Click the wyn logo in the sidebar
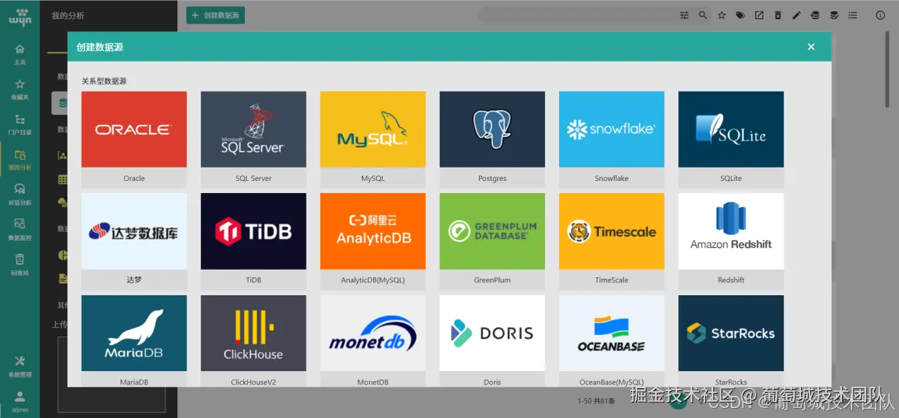The width and height of the screenshot is (899, 418). click(x=20, y=16)
